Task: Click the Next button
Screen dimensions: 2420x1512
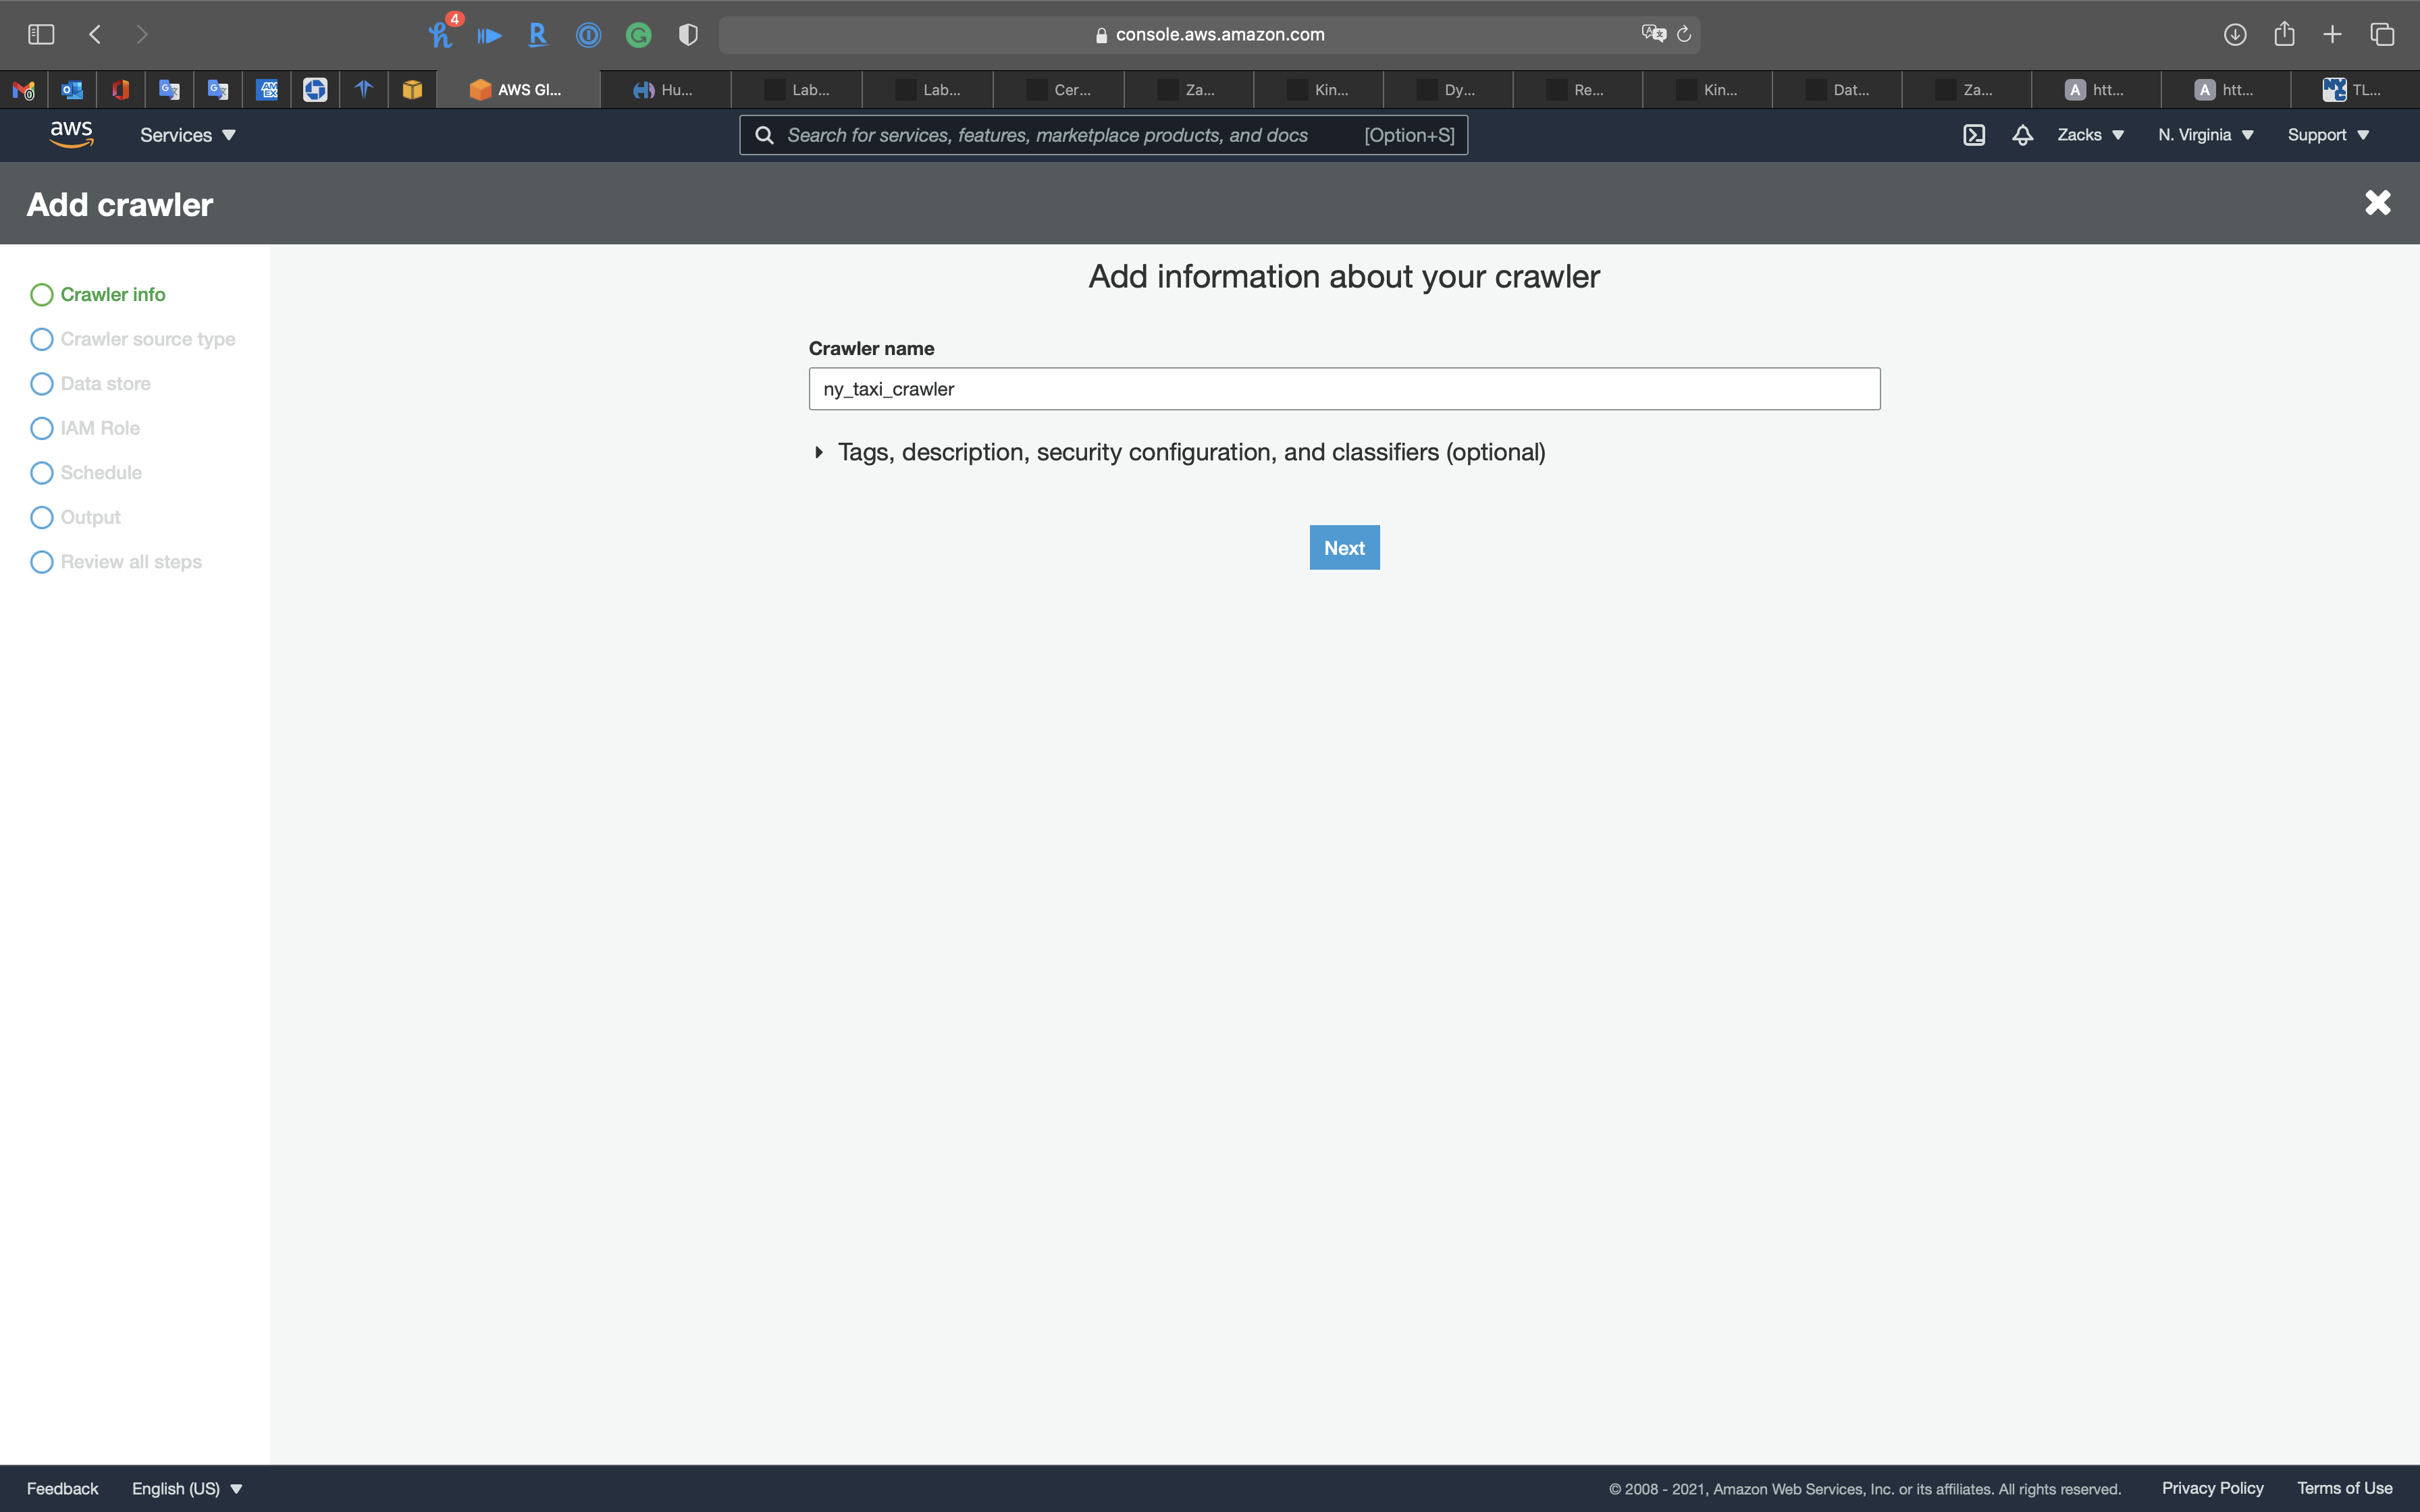Action: tap(1344, 547)
